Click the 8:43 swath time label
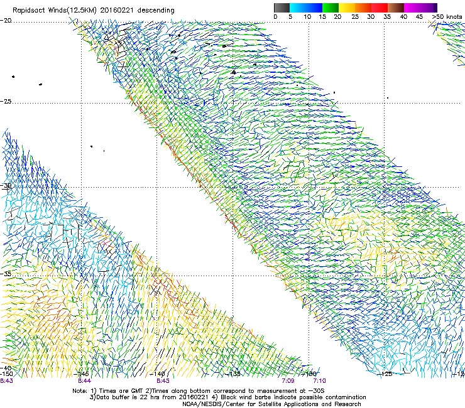 point(6,381)
